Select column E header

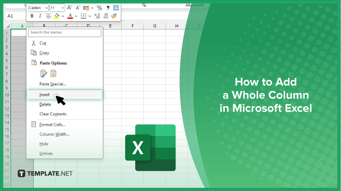[x=110, y=26]
